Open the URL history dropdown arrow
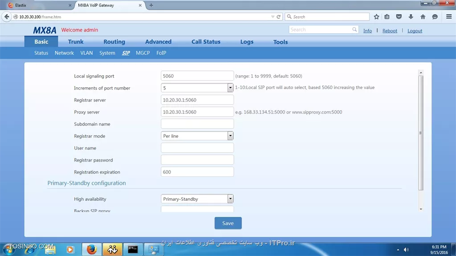Screen dimensions: 456x256 273,16
